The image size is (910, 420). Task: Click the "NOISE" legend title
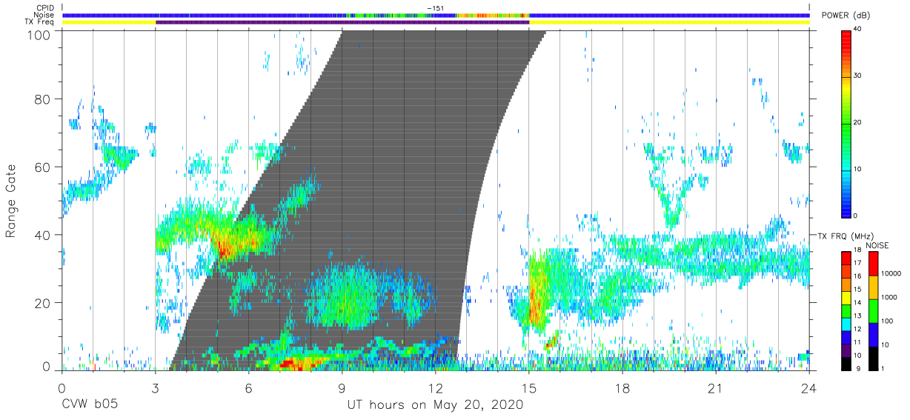click(877, 245)
